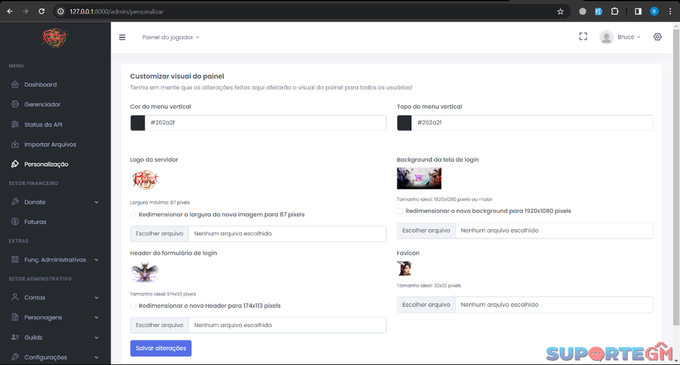Click the Status da API sidebar icon

pyautogui.click(x=15, y=124)
